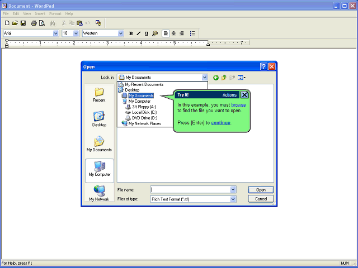358x268 pixels.
Task: Open the File menu
Action: (x=6, y=13)
